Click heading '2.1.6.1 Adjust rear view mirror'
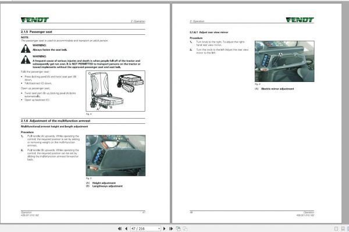The width and height of the screenshot is (349, 232). click(209, 32)
